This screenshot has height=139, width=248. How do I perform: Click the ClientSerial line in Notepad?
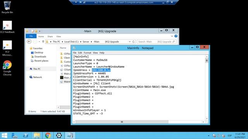click(97, 80)
